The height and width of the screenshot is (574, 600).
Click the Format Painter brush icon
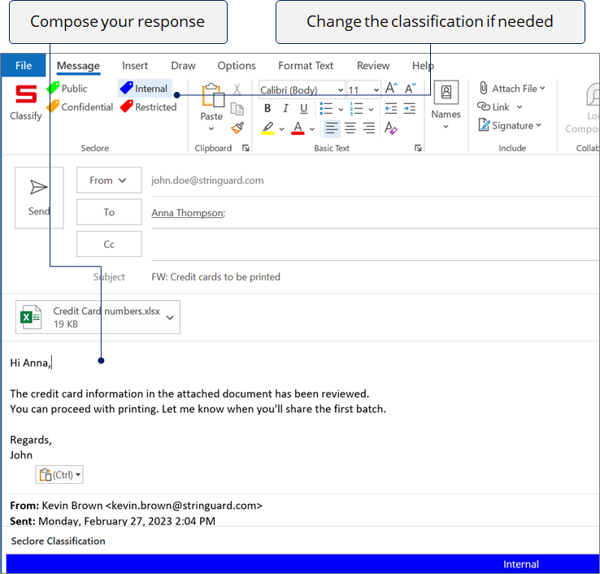[x=237, y=128]
